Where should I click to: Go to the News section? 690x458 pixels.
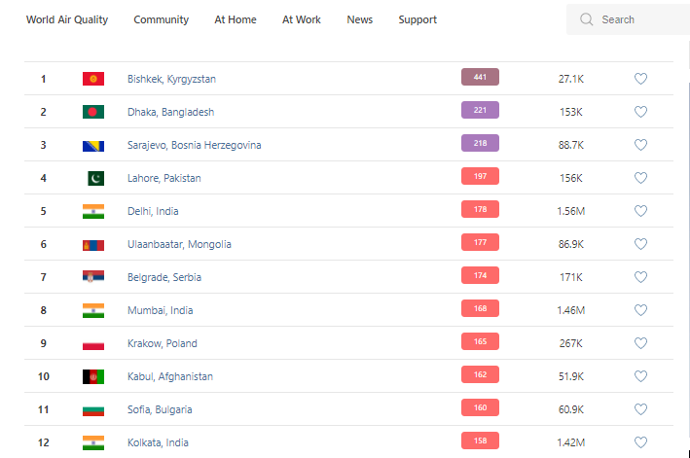[x=359, y=19]
